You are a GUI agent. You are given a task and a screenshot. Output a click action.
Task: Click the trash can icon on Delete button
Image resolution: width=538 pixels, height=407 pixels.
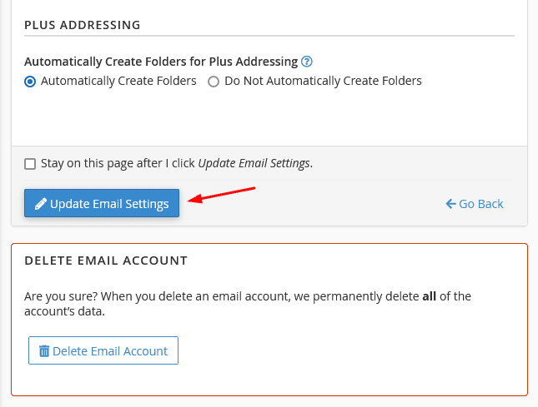point(44,351)
